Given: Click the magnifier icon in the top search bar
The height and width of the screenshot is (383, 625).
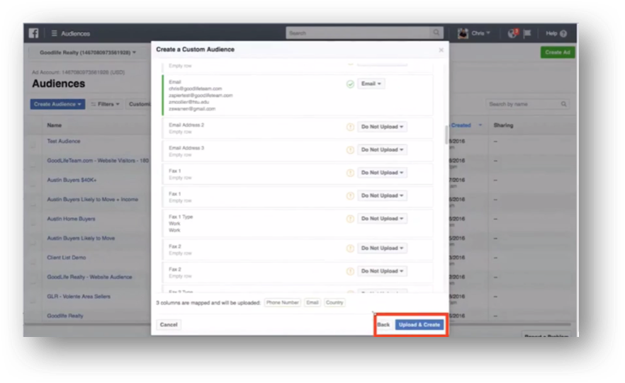Looking at the screenshot, I should click(x=436, y=33).
